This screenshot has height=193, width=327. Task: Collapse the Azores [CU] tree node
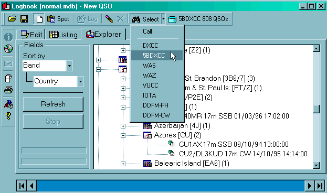click(123, 135)
